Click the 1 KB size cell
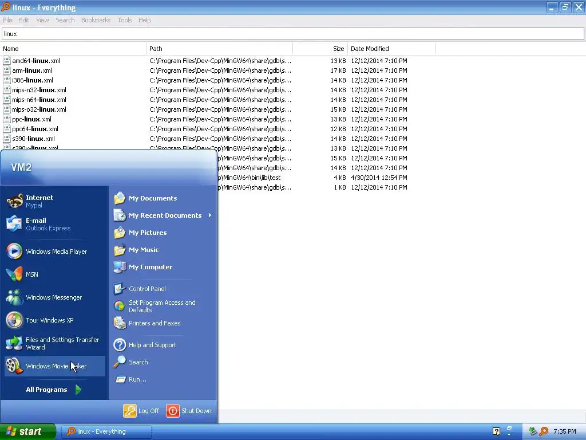586x440 pixels. [x=340, y=187]
